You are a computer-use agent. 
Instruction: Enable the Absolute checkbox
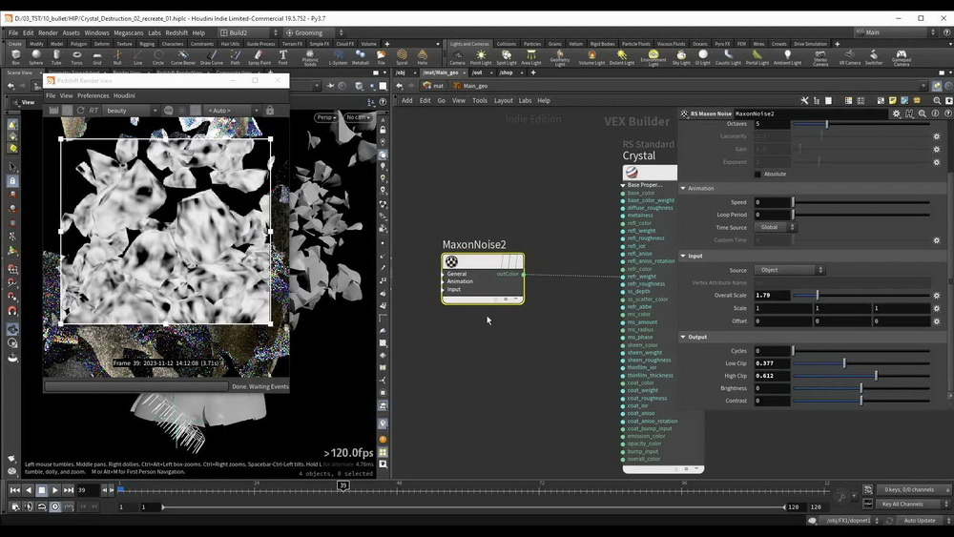click(x=757, y=174)
